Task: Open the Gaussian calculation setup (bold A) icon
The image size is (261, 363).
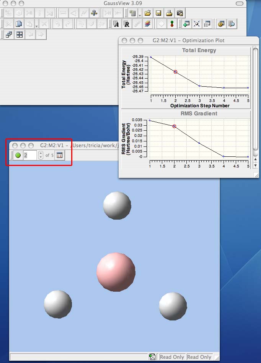Action: [x=116, y=24]
